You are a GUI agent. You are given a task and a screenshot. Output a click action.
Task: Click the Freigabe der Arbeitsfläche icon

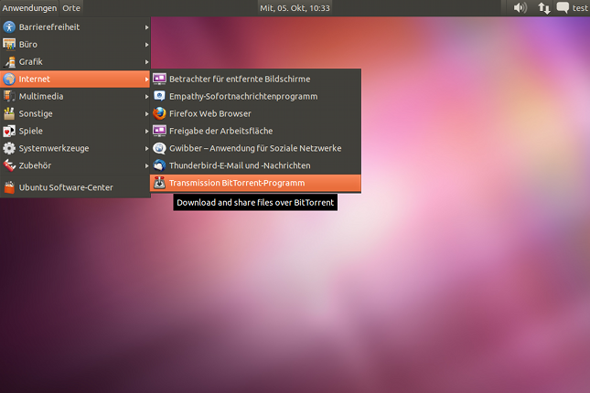point(159,131)
